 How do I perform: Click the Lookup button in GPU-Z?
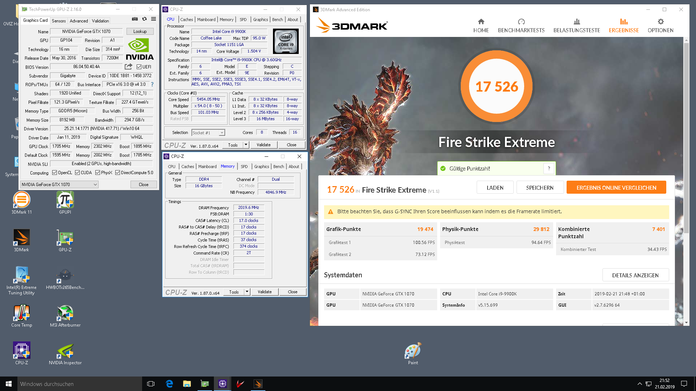[140, 31]
